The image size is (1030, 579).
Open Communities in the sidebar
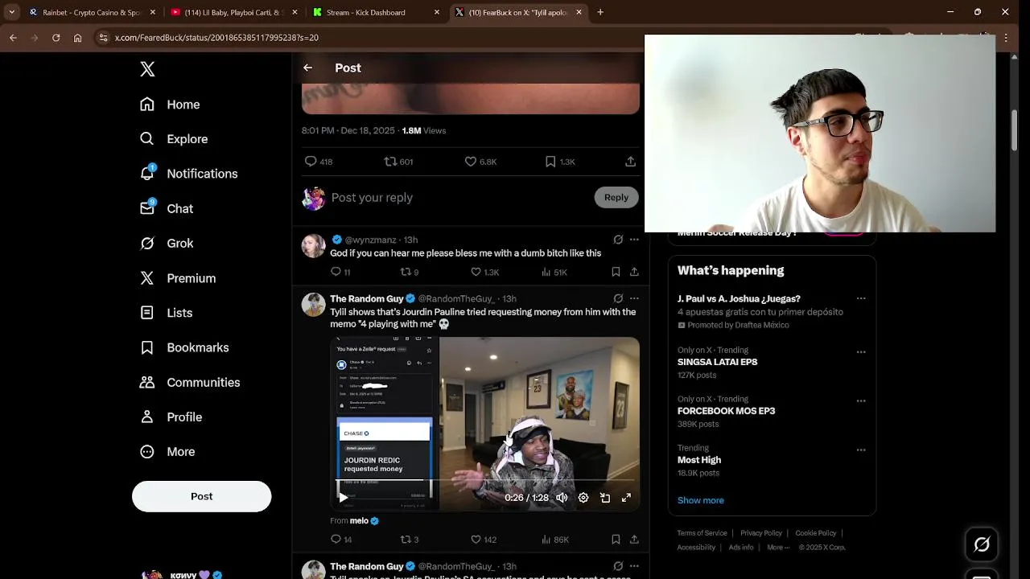190,382
